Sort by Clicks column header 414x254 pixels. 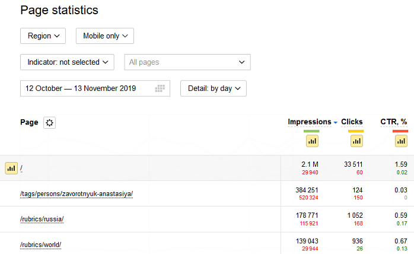pyautogui.click(x=352, y=122)
